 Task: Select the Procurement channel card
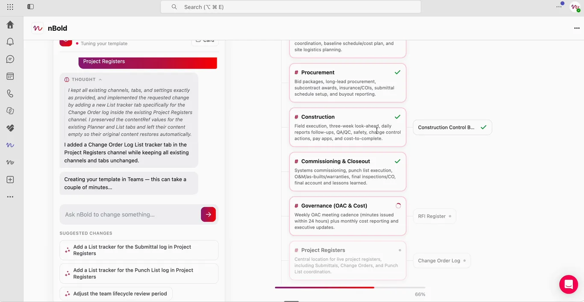click(x=348, y=83)
